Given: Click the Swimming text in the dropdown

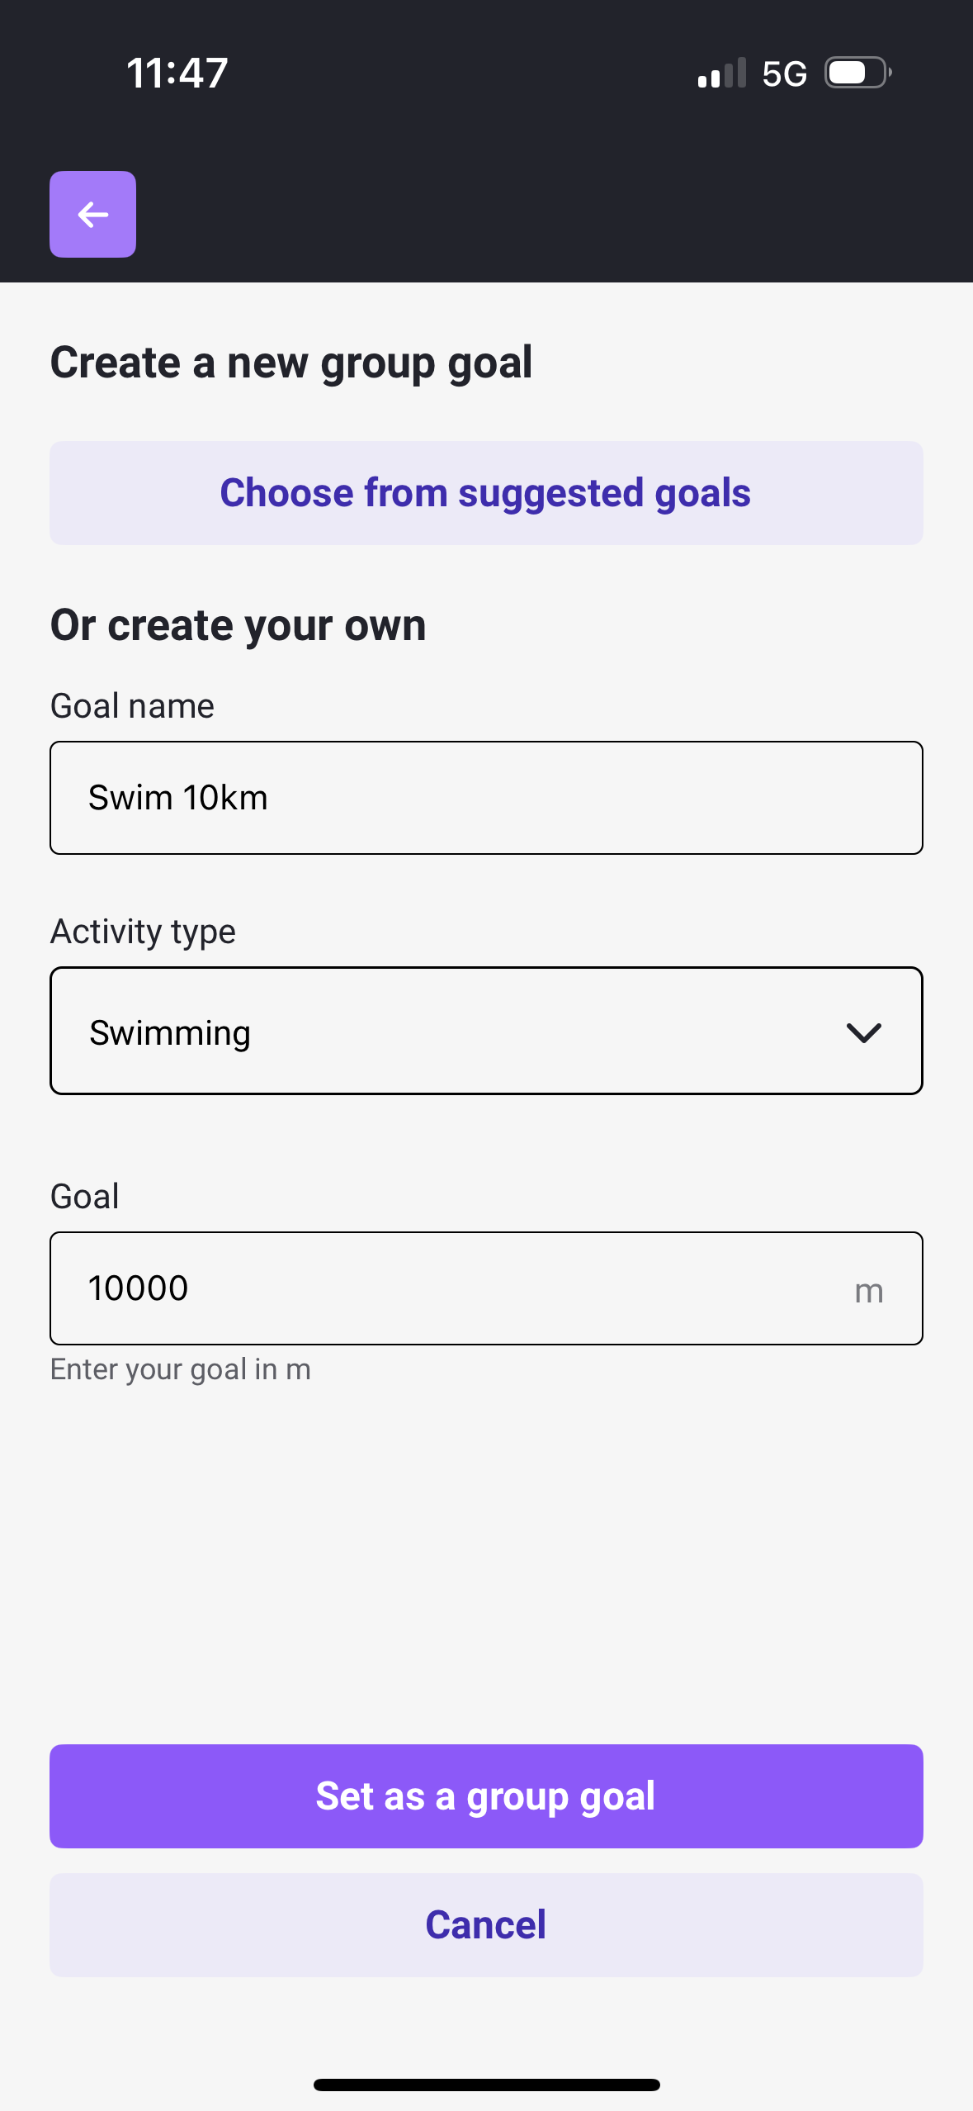Looking at the screenshot, I should [x=170, y=1033].
